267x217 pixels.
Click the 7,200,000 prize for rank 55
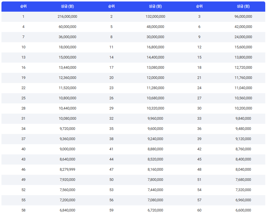click(67, 200)
